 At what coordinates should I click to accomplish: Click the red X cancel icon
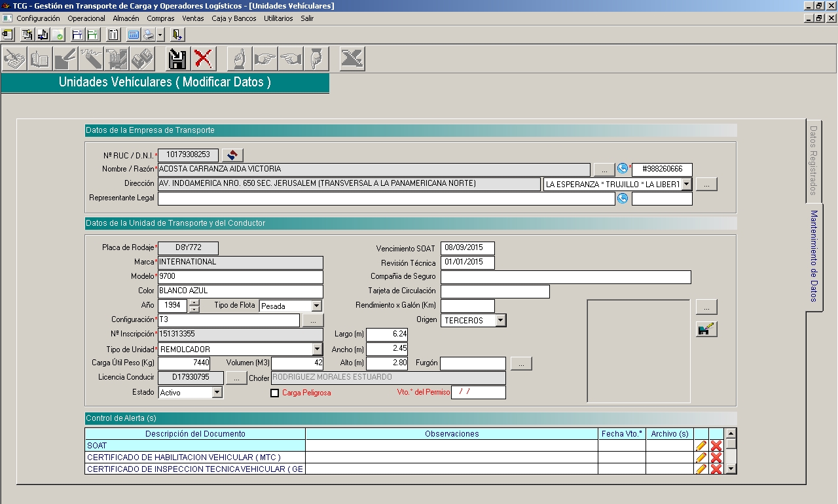pos(204,60)
